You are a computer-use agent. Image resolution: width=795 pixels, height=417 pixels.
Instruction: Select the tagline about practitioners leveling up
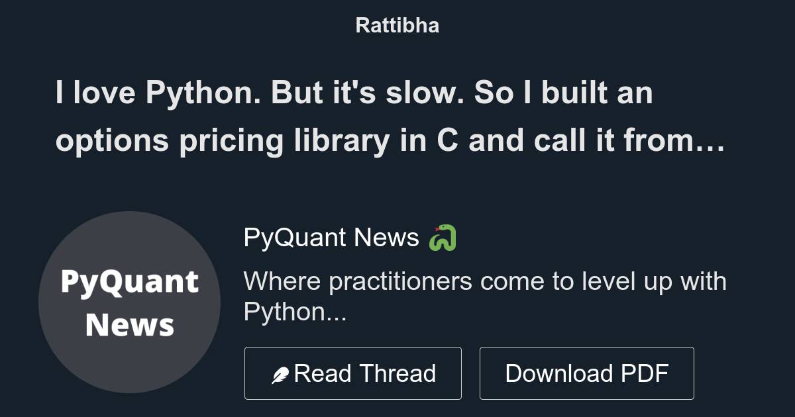[x=486, y=297]
